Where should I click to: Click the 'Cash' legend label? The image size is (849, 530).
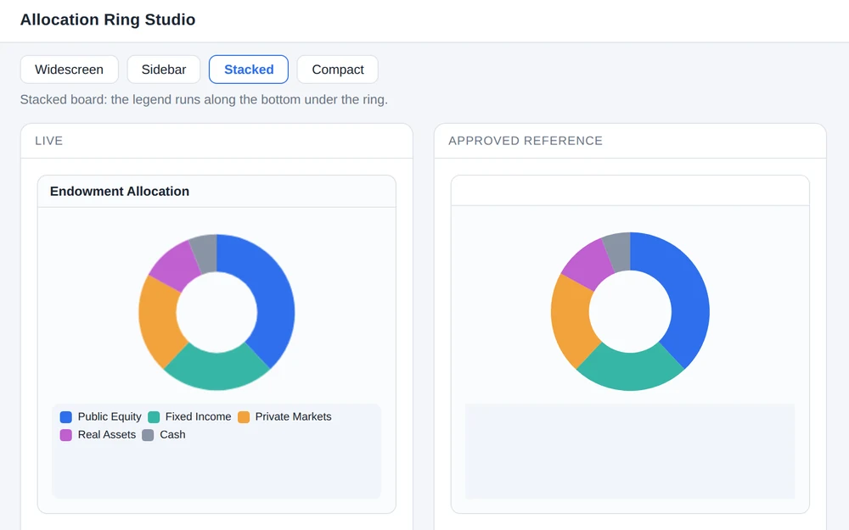tap(172, 434)
